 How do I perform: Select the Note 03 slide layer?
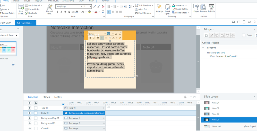215,108
